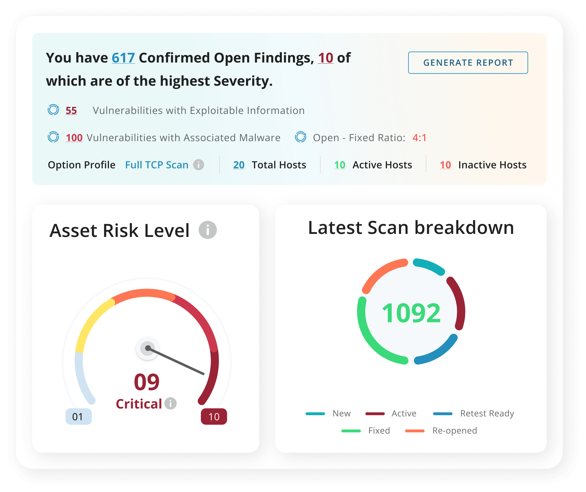The image size is (586, 492).
Task: Open the 10 Active Hosts link
Action: pyautogui.click(x=340, y=165)
